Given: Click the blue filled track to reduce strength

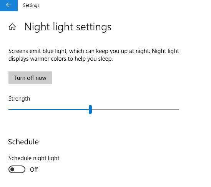Looking at the screenshot, I should tap(48, 109).
